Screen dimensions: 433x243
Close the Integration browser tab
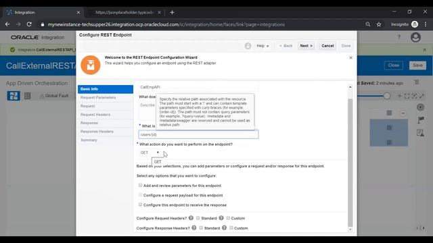(x=78, y=12)
